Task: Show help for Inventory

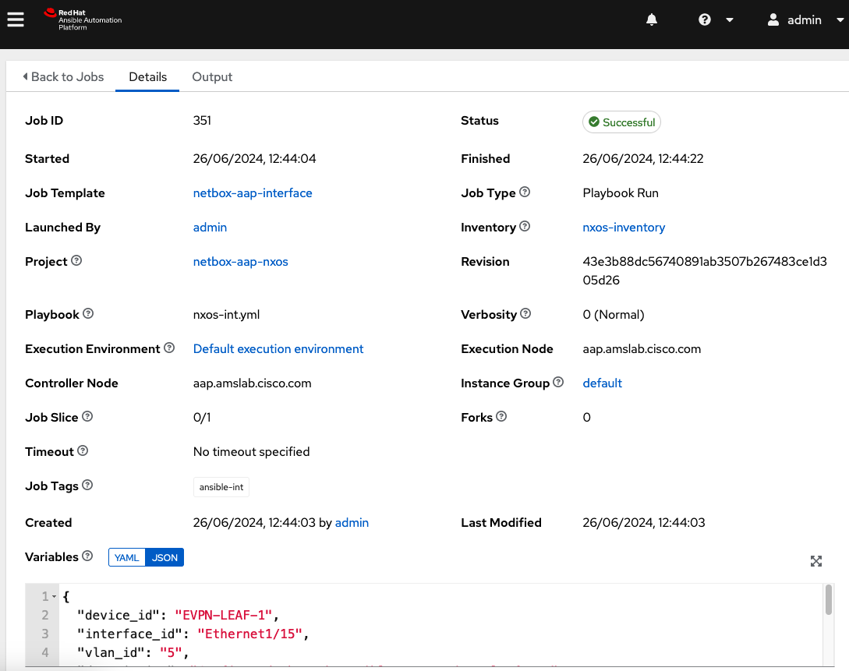Action: 525,226
